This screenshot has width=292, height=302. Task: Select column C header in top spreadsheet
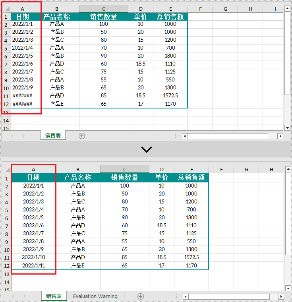pyautogui.click(x=104, y=9)
